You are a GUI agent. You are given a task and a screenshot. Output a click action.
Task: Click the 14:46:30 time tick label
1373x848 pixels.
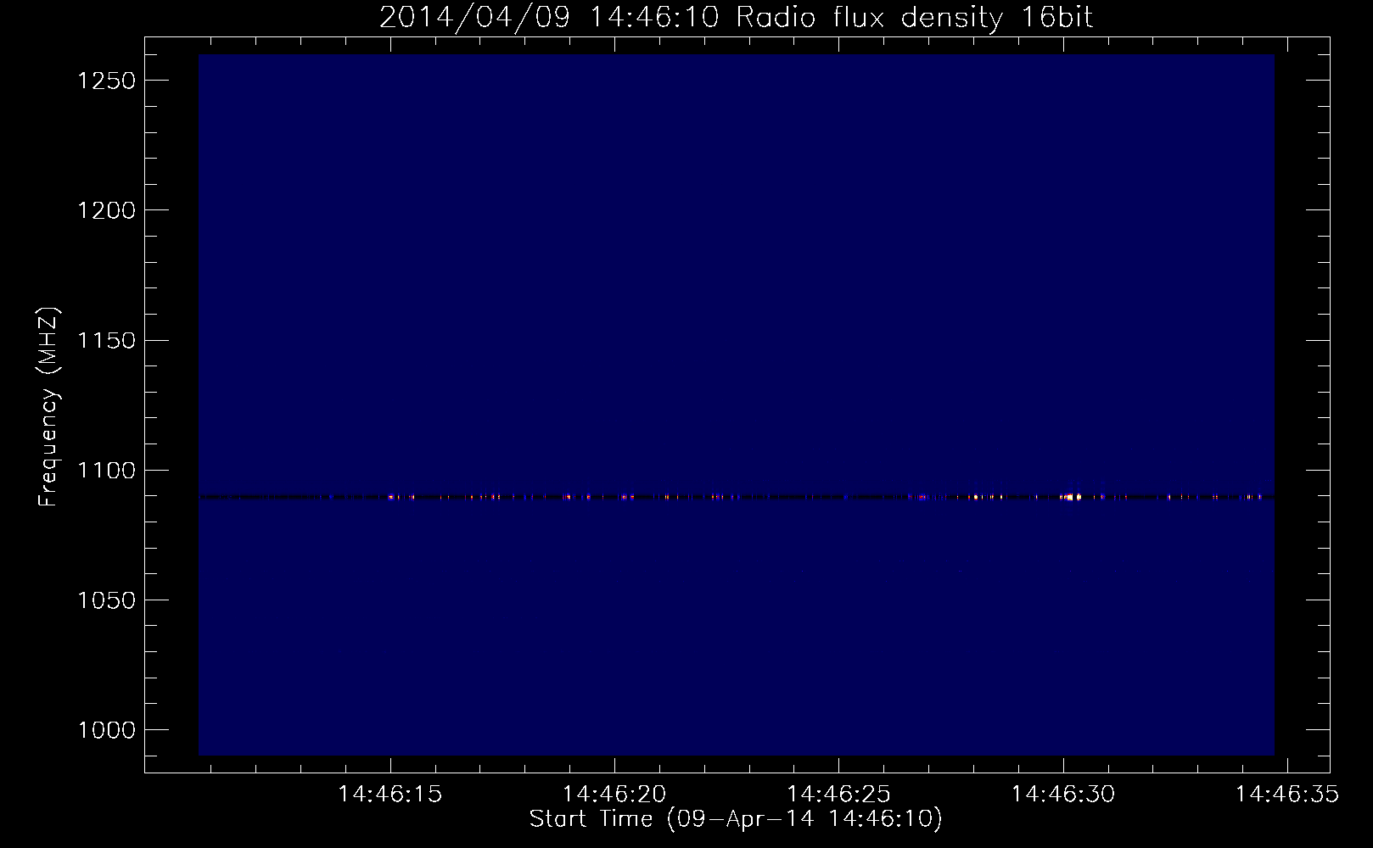pyautogui.click(x=1063, y=795)
